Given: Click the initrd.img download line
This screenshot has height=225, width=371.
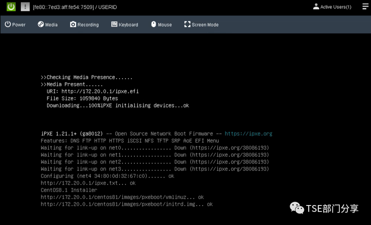Looking at the screenshot, I should click(x=126, y=204).
